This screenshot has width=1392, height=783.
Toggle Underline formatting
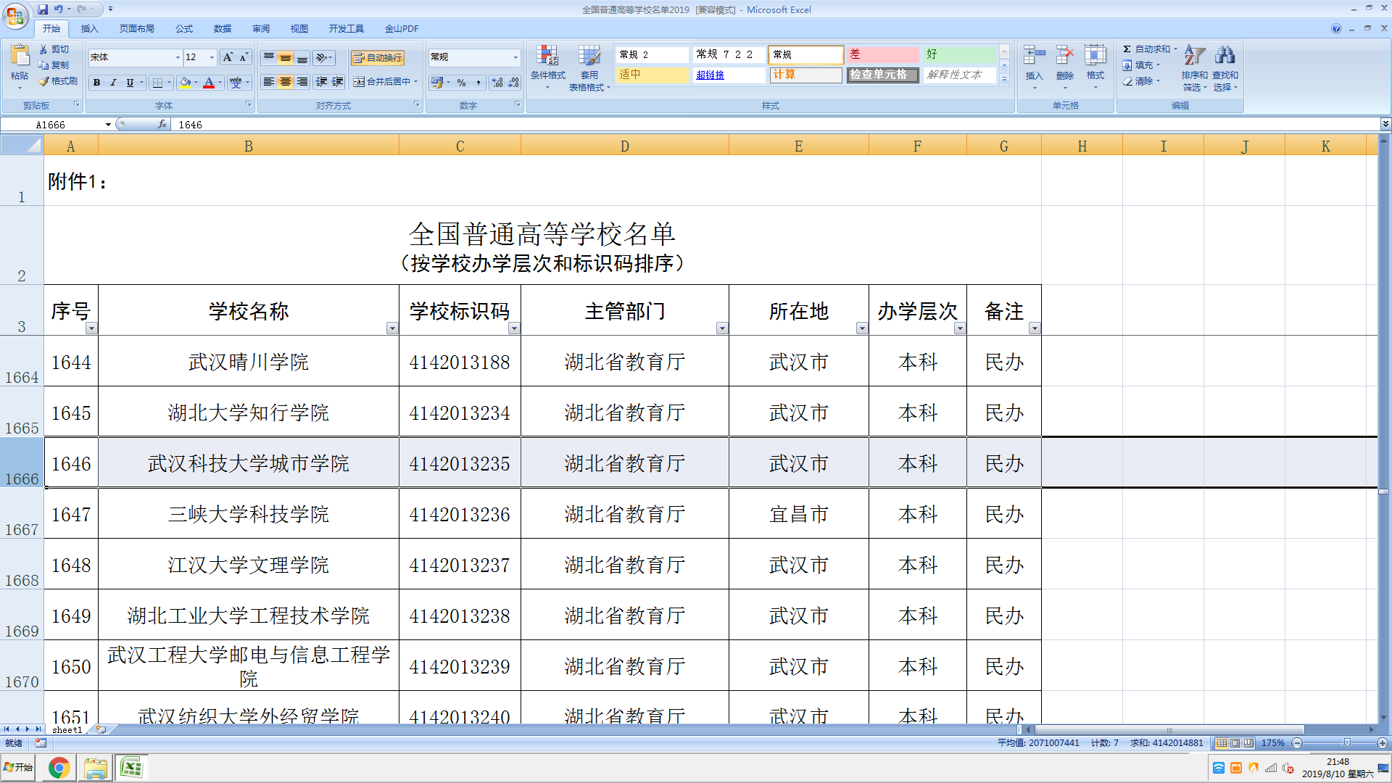tap(130, 83)
